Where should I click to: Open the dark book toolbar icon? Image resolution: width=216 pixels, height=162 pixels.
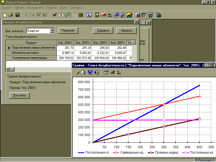point(97,15)
